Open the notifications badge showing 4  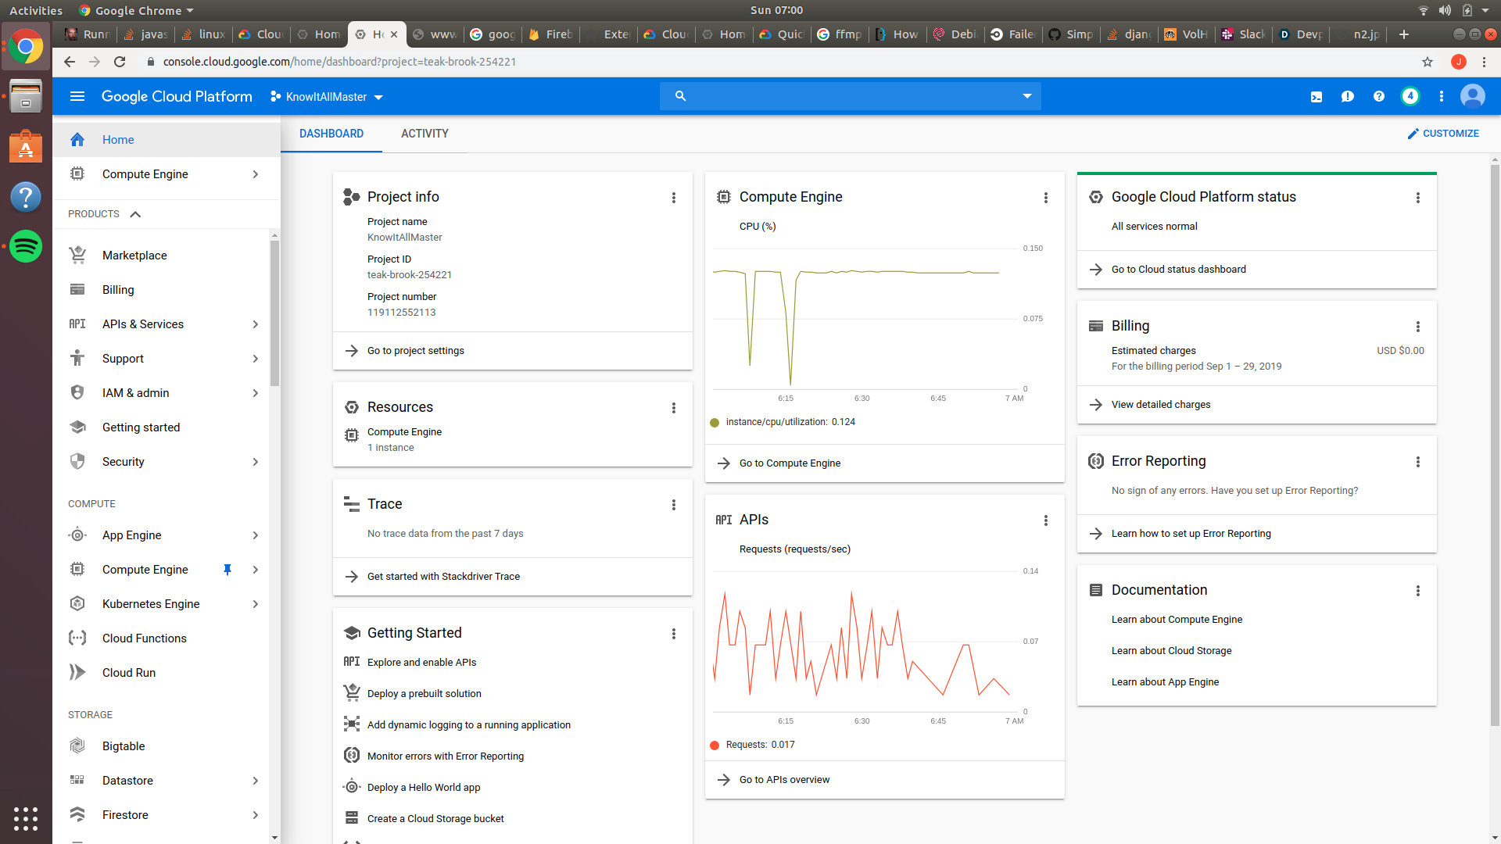pos(1410,96)
